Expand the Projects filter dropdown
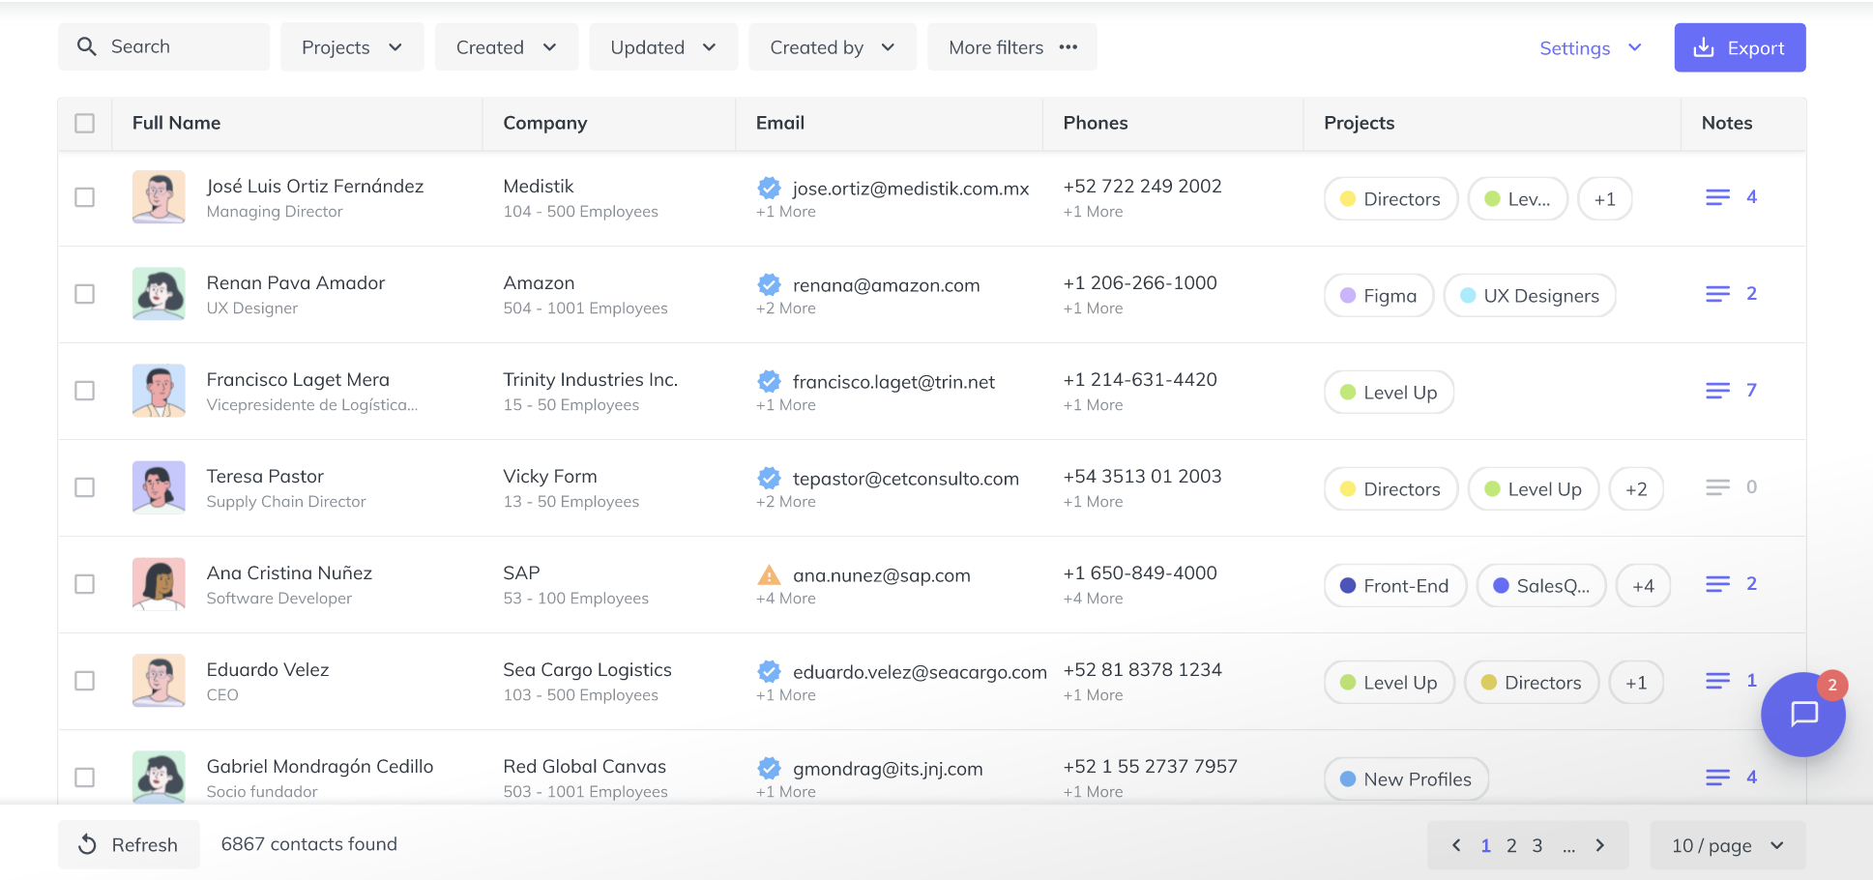The height and width of the screenshot is (880, 1873). click(352, 47)
